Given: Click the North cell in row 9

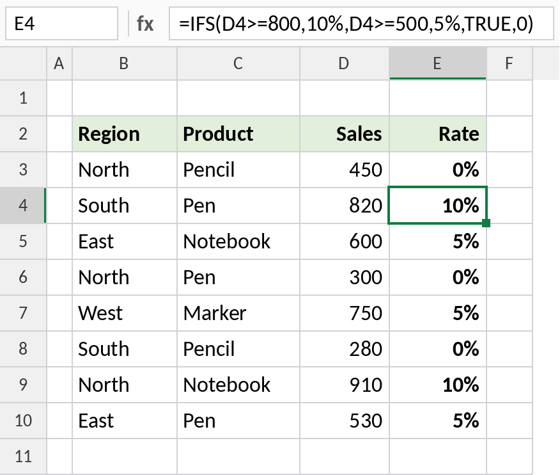Looking at the screenshot, I should tap(125, 385).
